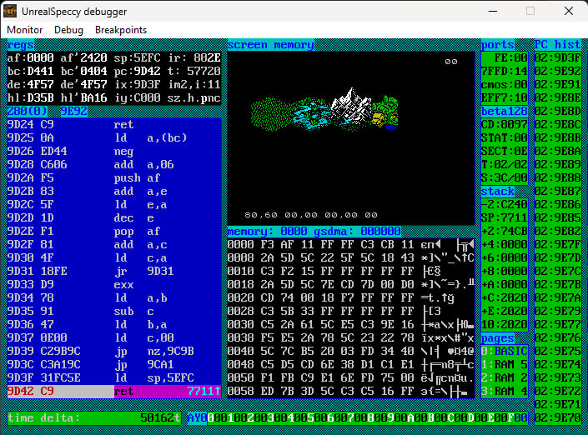Select disassembly line 9D2A push af
The height and width of the screenshot is (435, 588).
tap(114, 178)
